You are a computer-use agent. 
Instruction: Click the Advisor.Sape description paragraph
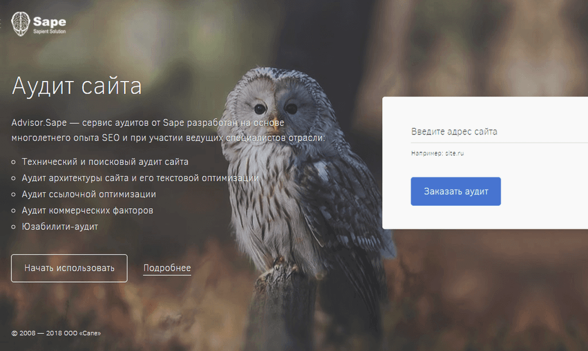pyautogui.click(x=168, y=130)
